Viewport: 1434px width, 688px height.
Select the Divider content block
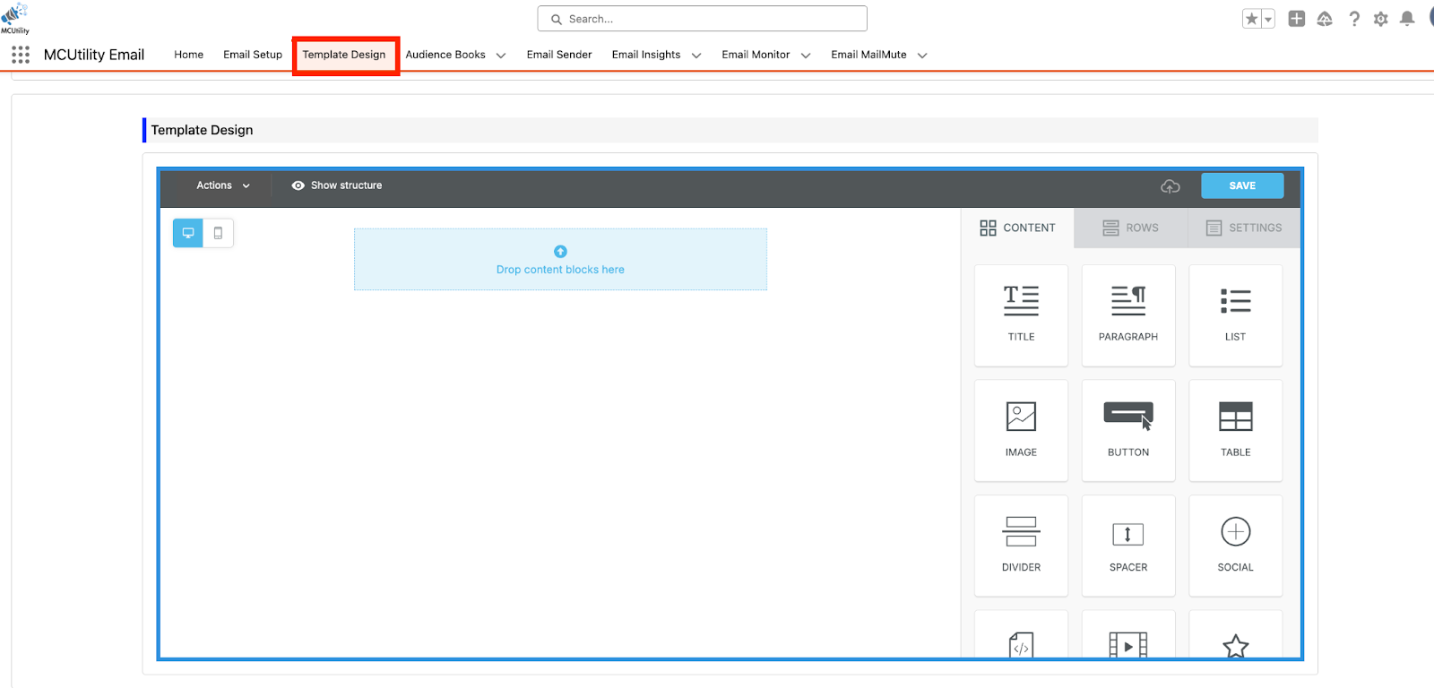1021,545
